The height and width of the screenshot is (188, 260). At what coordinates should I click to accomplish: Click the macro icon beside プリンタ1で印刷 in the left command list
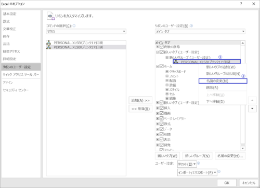(49, 43)
